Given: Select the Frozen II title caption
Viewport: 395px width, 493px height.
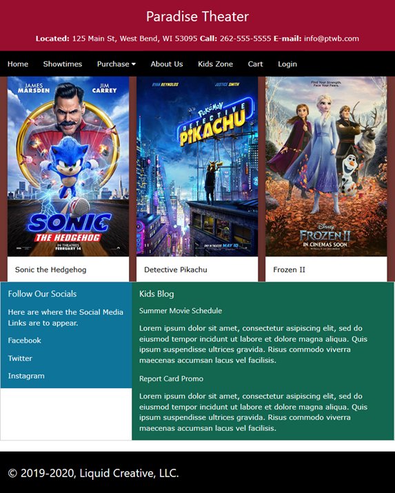Looking at the screenshot, I should 290,270.
